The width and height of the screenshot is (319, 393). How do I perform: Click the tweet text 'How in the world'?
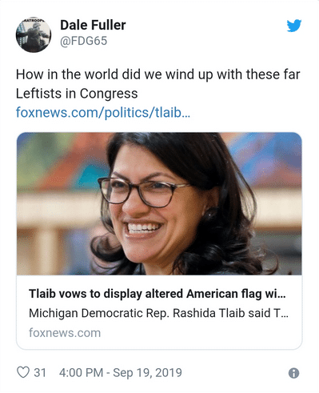click(67, 74)
